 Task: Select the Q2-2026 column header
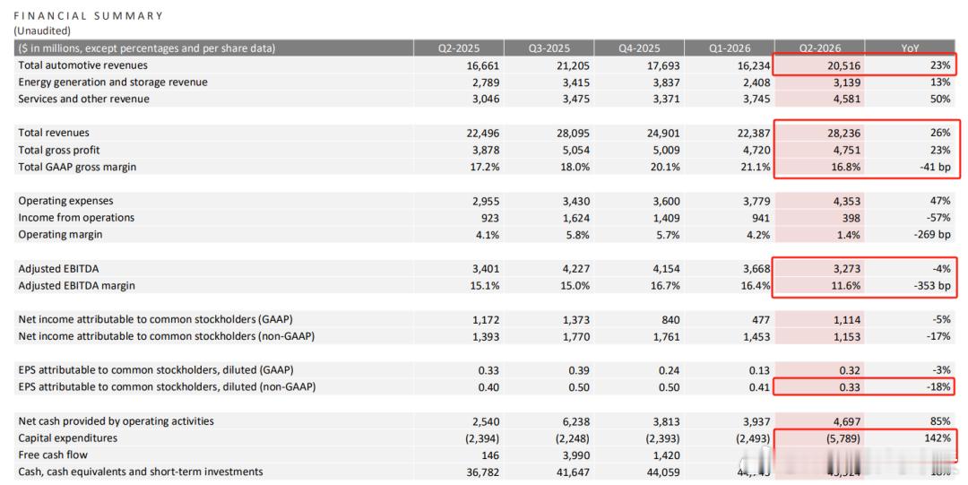[820, 48]
